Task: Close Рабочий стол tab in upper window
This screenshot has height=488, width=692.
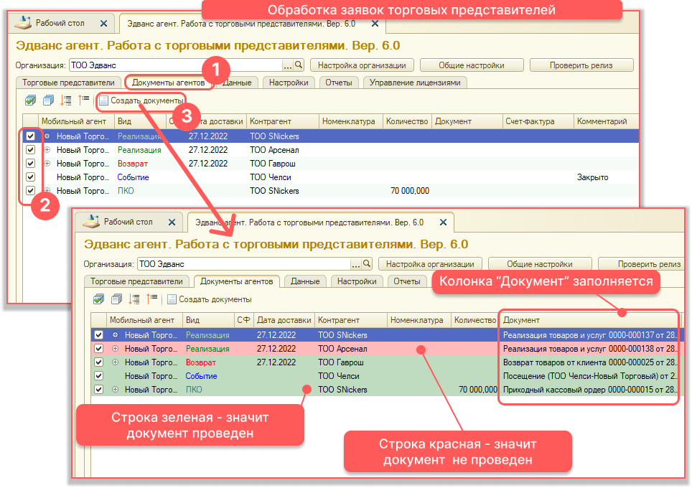Action: point(103,24)
